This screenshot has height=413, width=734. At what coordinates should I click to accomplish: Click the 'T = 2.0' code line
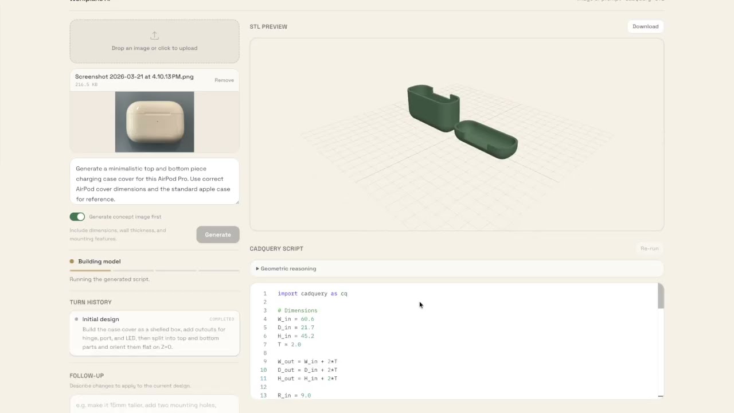(x=290, y=345)
